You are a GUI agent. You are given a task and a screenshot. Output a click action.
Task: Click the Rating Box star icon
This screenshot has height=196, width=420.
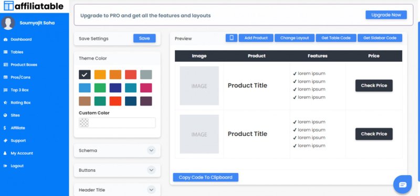click(5, 102)
